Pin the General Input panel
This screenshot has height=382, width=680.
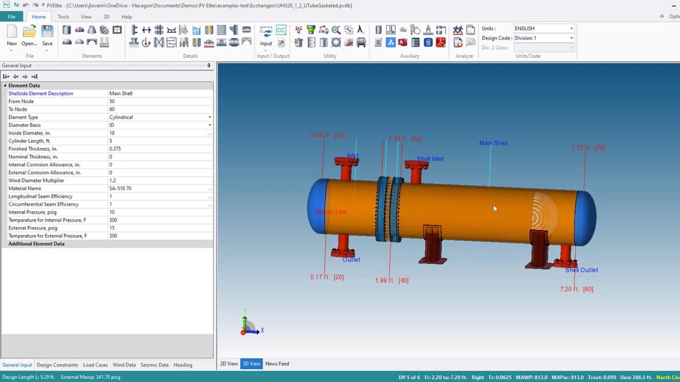(x=209, y=66)
